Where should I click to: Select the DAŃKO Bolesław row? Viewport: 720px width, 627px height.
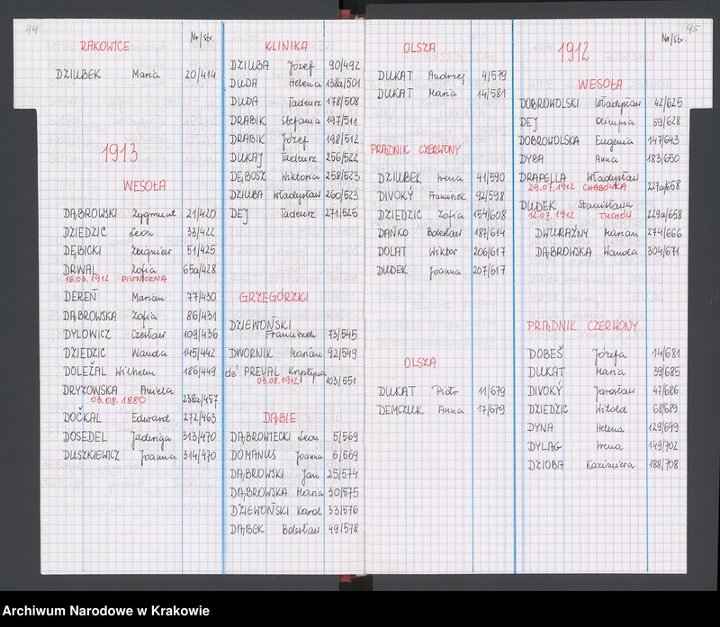[x=442, y=233]
